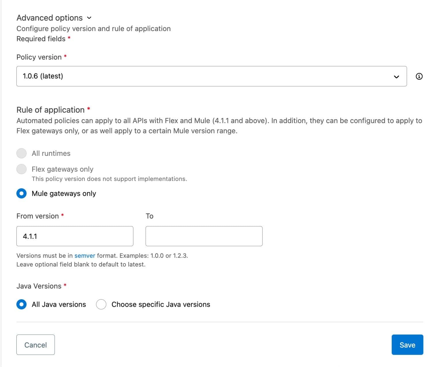
Task: Select Choose specific Java versions
Action: [x=101, y=304]
